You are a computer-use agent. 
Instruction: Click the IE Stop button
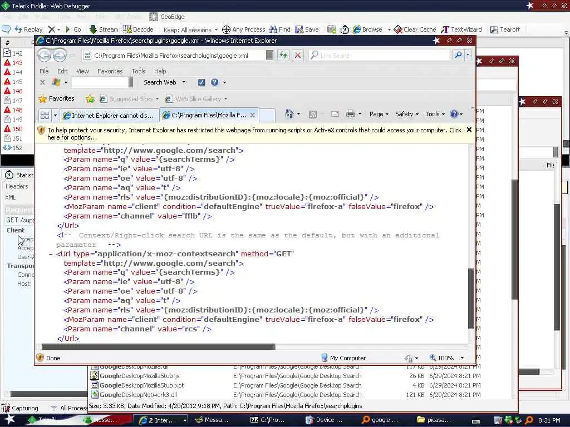click(298, 55)
